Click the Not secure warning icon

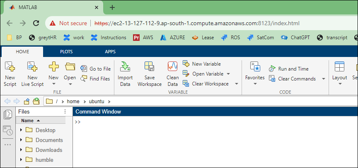53,23
